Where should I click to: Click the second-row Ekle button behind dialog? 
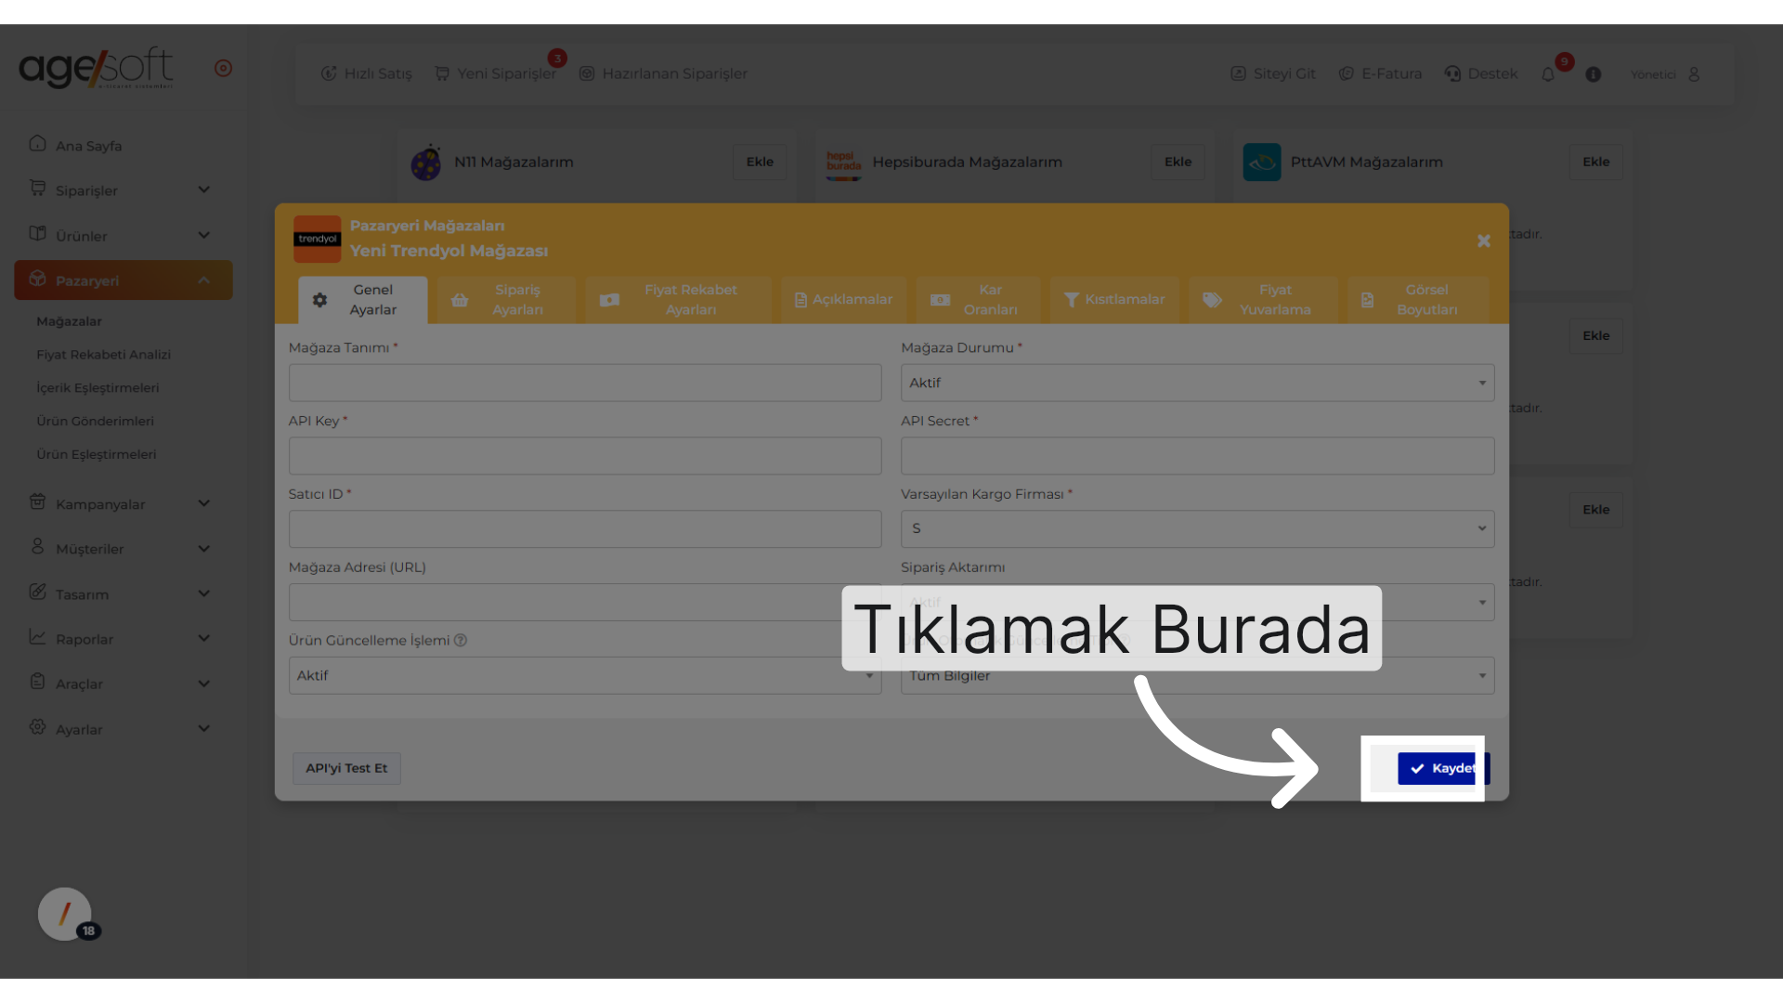click(x=1595, y=335)
